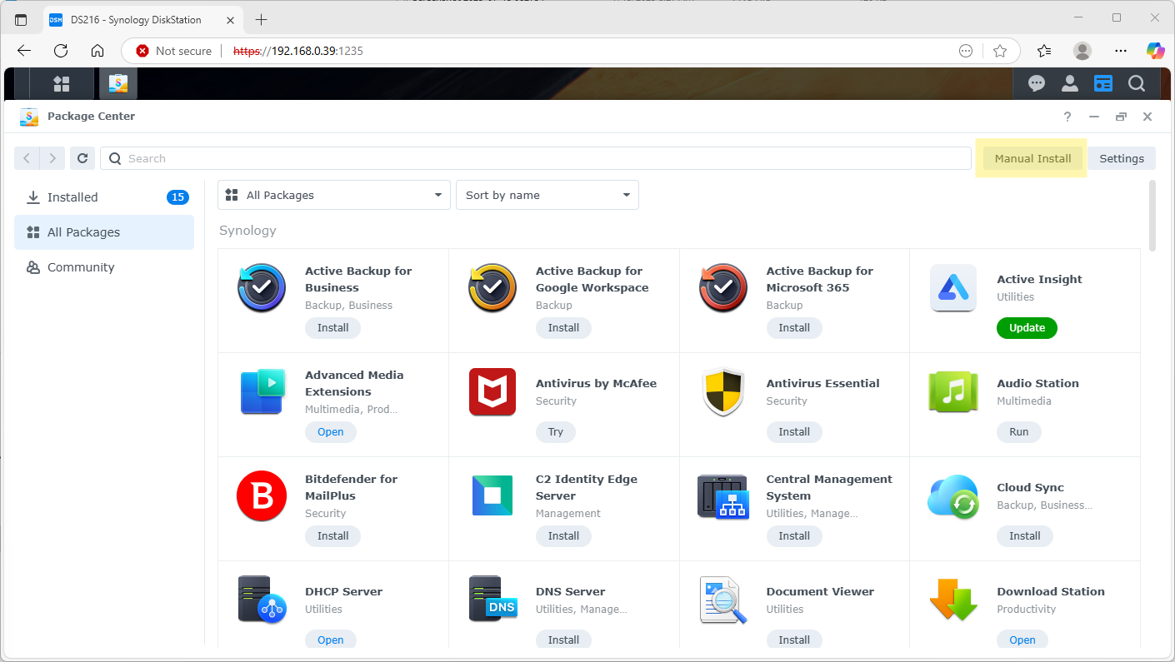Image resolution: width=1175 pixels, height=662 pixels.
Task: Switch to the Installed packages view
Action: [x=71, y=197]
